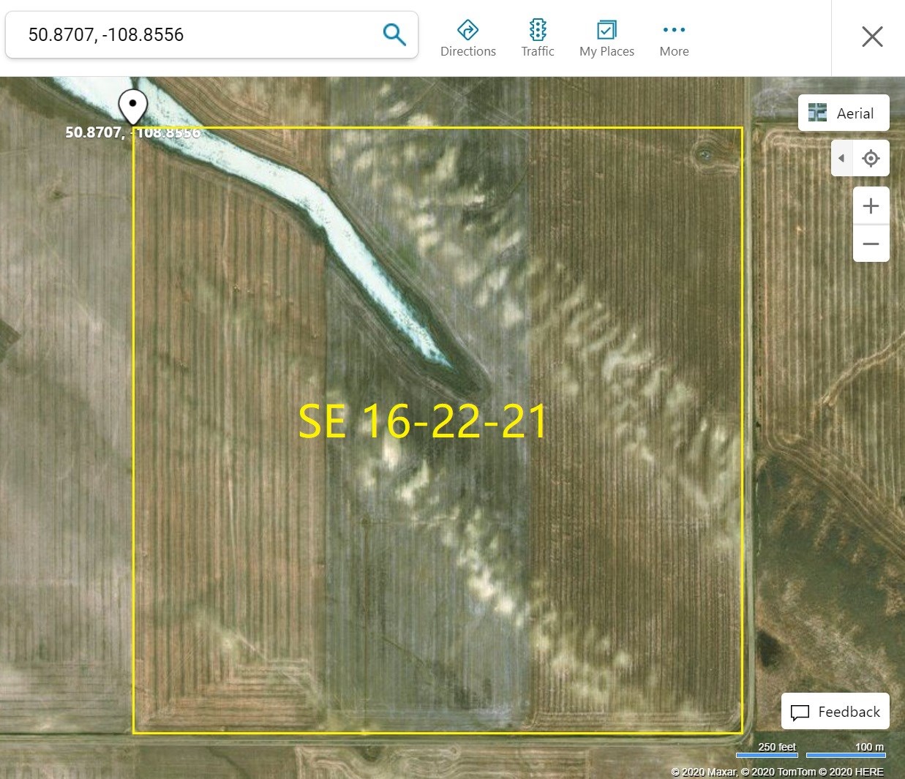Collapse the map controls with the left arrow
The height and width of the screenshot is (779, 905).
841,158
